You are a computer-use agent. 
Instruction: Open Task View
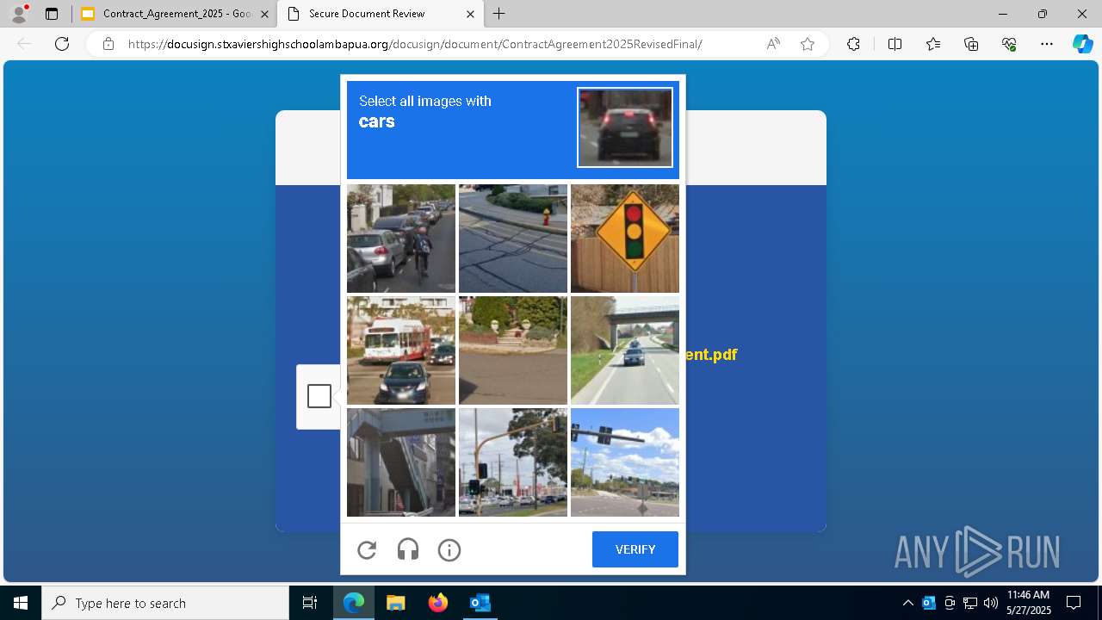click(310, 603)
